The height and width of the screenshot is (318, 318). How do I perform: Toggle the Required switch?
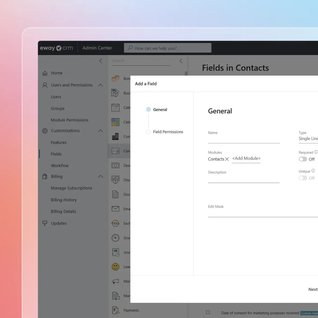[302, 159]
